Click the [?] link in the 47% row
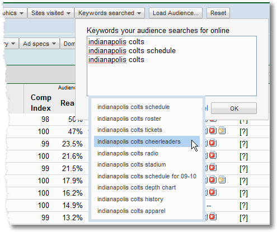This screenshot has width=277, height=232. click(x=243, y=132)
